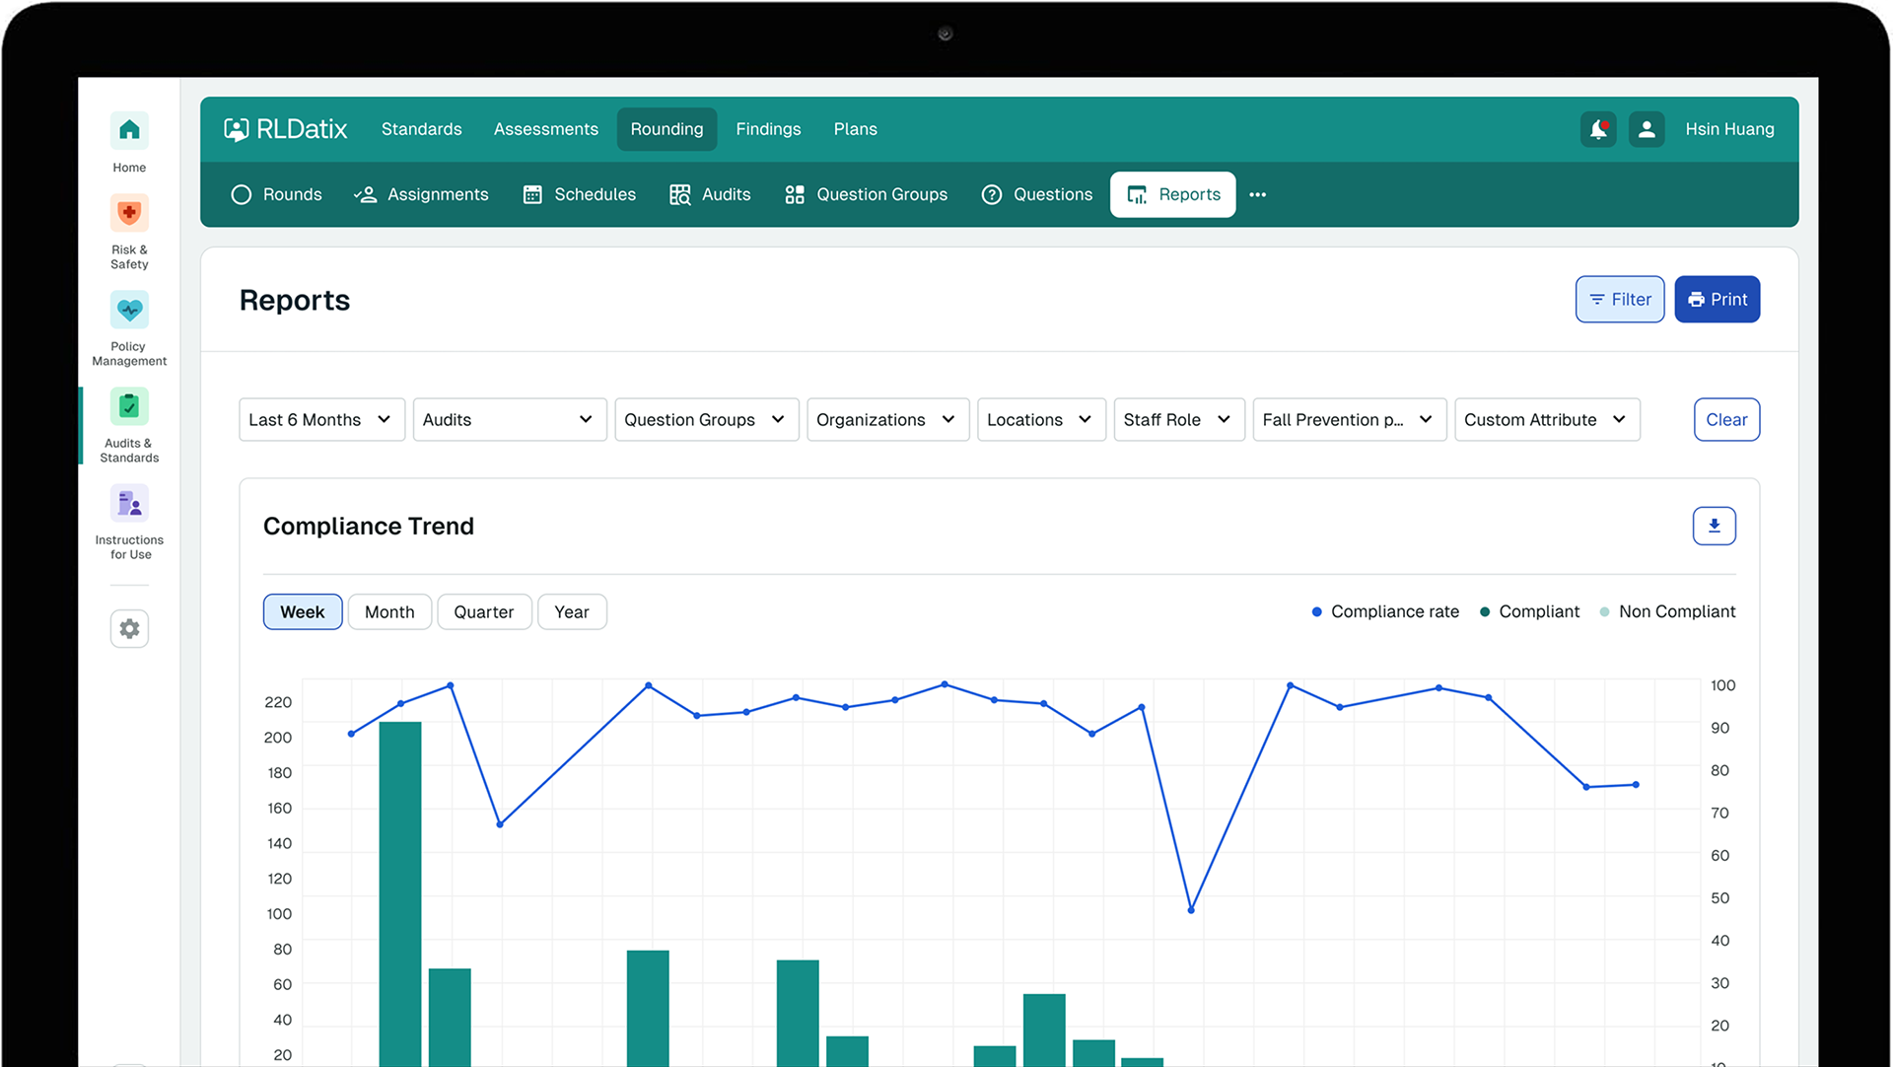
Task: Click the Hsin Huang username
Action: 1729,129
